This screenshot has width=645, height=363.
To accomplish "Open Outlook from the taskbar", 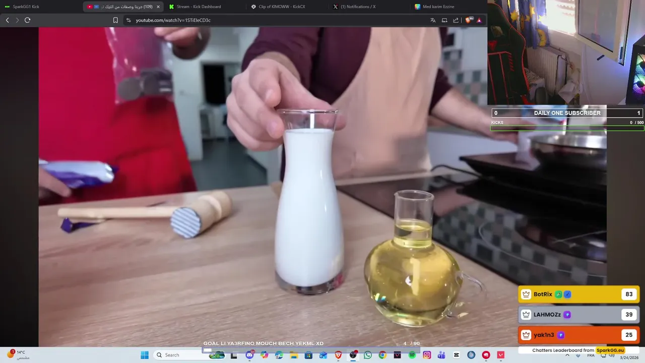I will tap(323, 355).
